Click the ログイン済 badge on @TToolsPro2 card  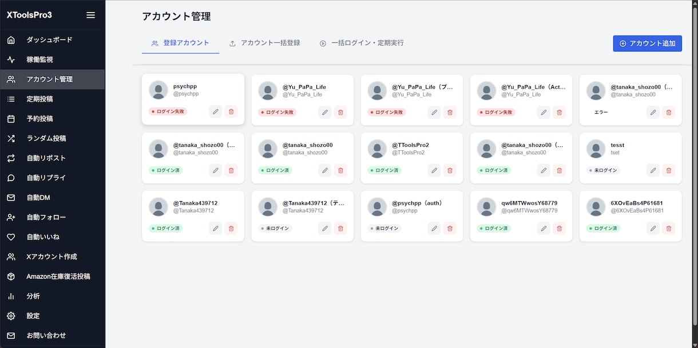(x=384, y=170)
